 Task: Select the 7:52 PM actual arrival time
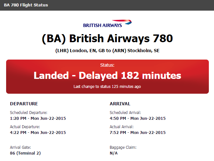click(x=138, y=133)
